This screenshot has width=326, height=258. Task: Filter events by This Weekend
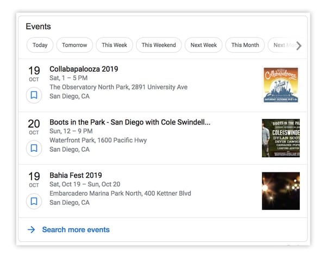(x=159, y=45)
